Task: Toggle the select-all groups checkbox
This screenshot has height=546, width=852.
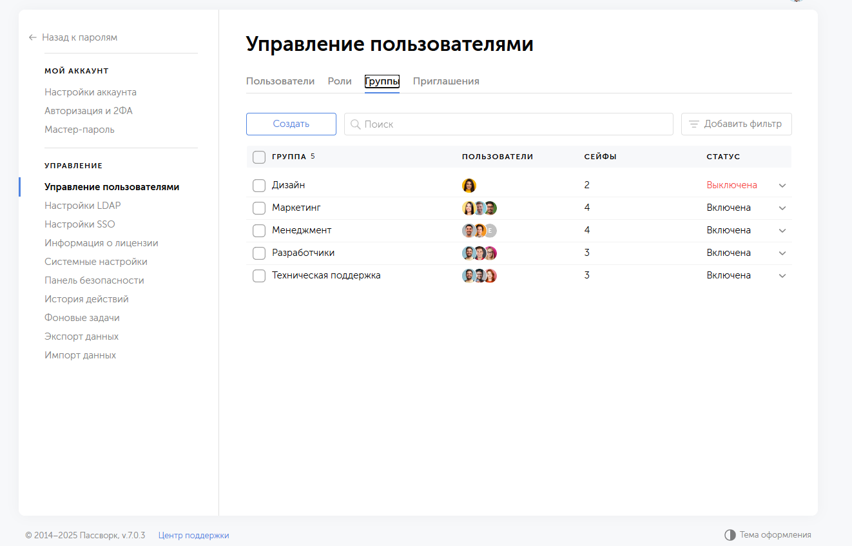Action: click(x=259, y=157)
